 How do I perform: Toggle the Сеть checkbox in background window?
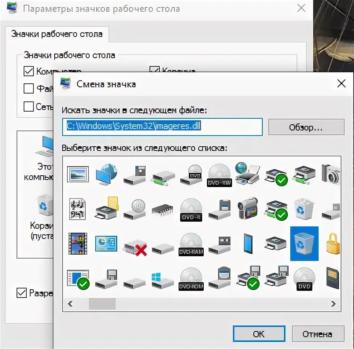tap(29, 106)
